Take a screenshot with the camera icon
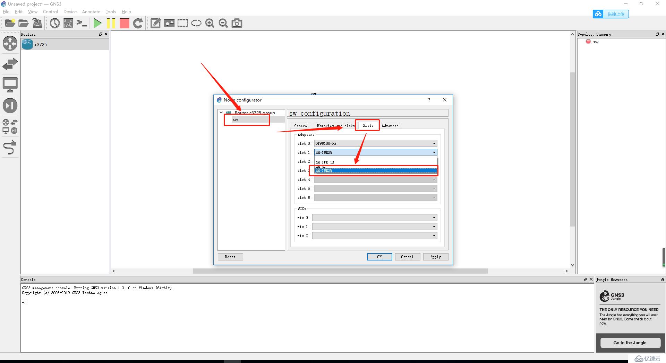 click(237, 23)
